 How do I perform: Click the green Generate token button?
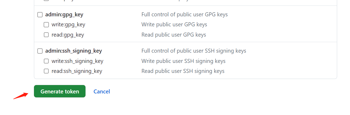tap(60, 91)
